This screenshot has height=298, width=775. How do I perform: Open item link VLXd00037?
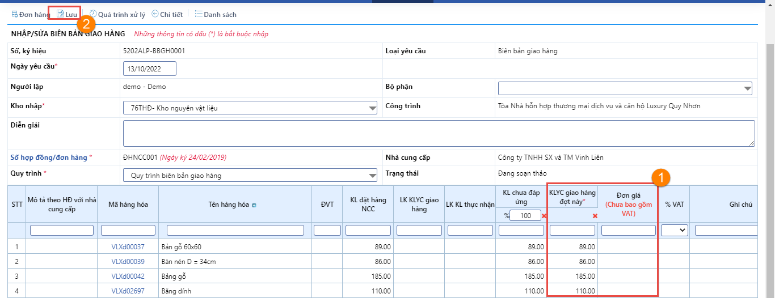tap(128, 246)
